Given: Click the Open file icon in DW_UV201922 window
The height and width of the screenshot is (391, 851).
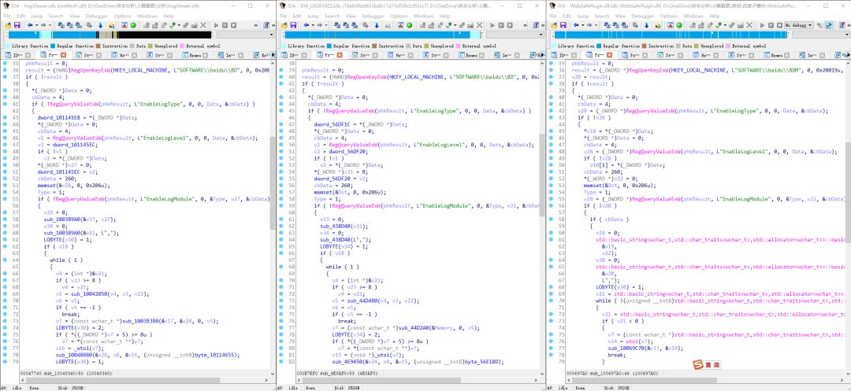Looking at the screenshot, I should pos(284,25).
